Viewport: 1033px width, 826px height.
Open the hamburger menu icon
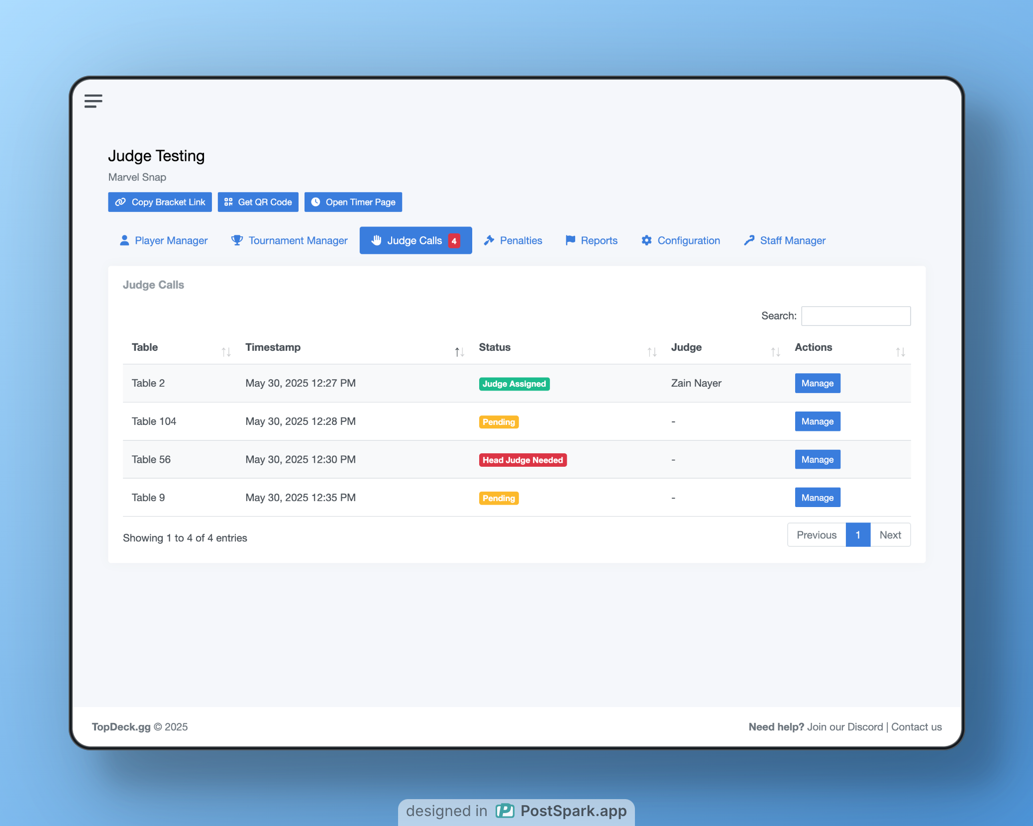coord(93,101)
